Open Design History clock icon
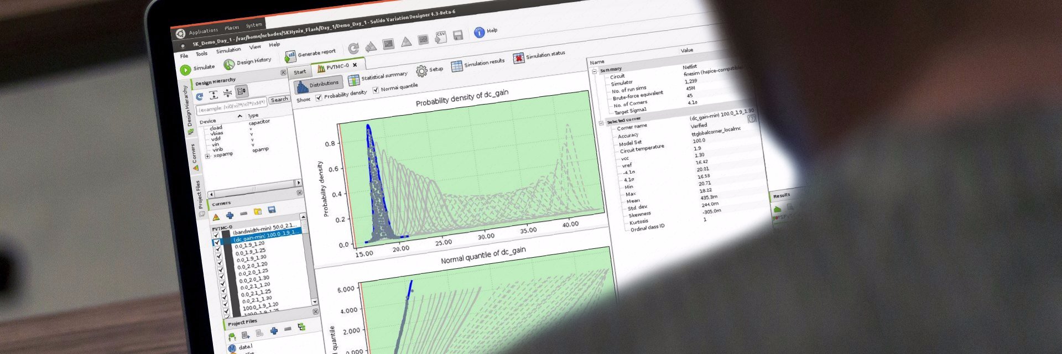The height and width of the screenshot is (354, 1062). coord(229,64)
